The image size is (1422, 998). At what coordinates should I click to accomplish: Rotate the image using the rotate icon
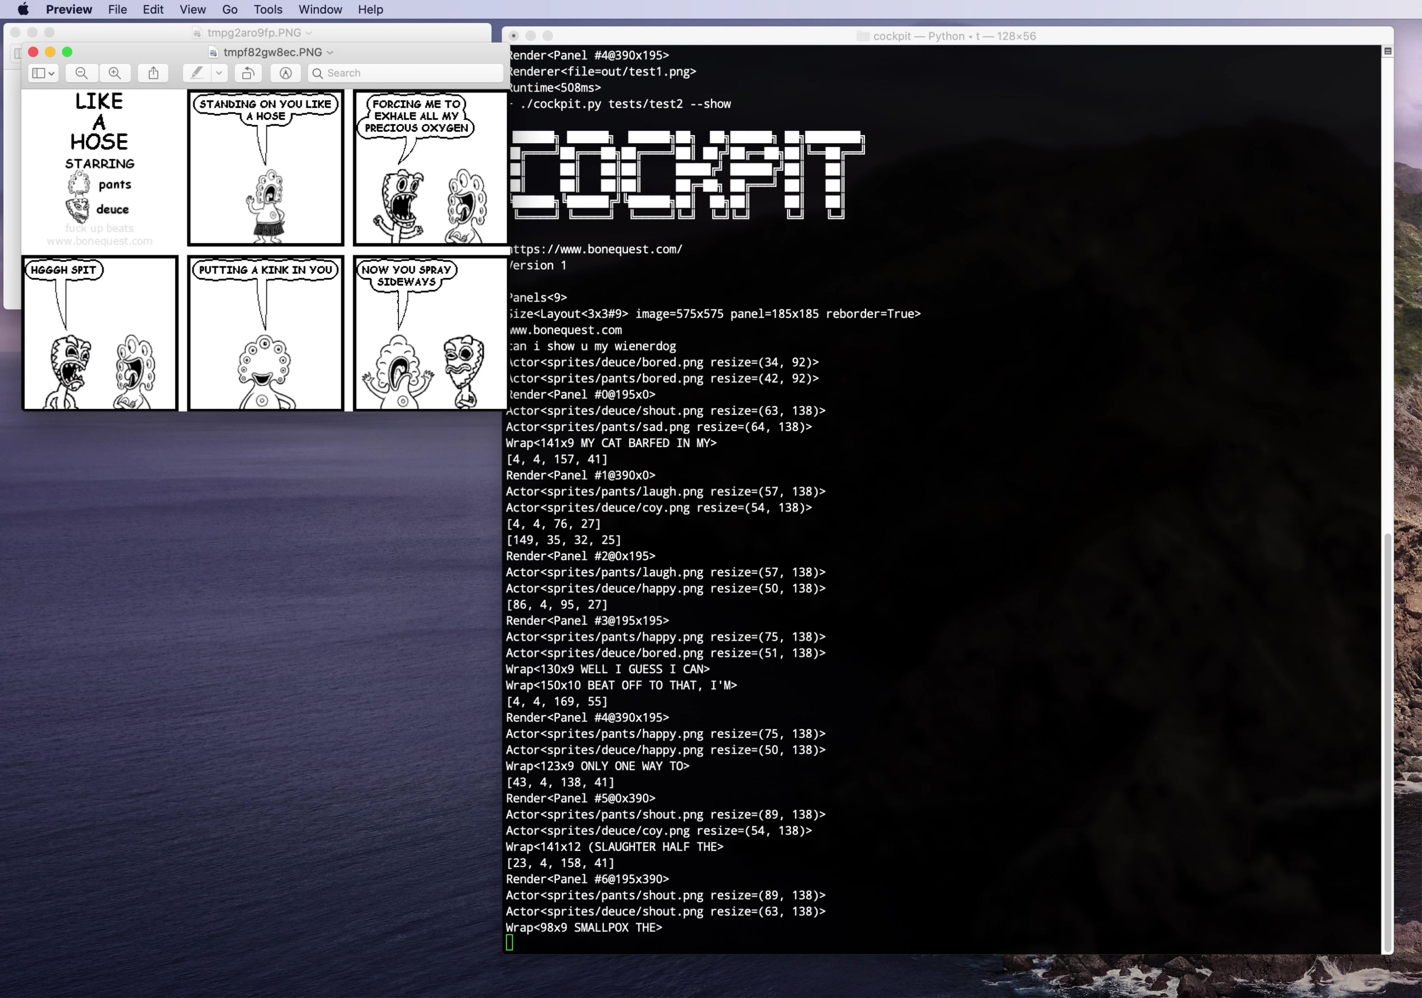point(248,73)
